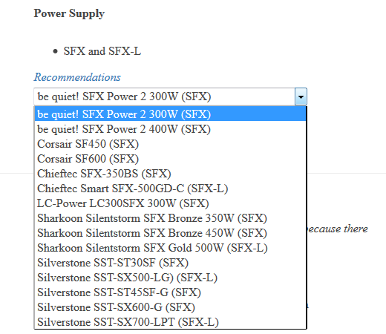The width and height of the screenshot is (386, 334).
Task: Pick Chieftec Smart SFX-500GD-C (SFX-L)
Action: click(x=170, y=189)
